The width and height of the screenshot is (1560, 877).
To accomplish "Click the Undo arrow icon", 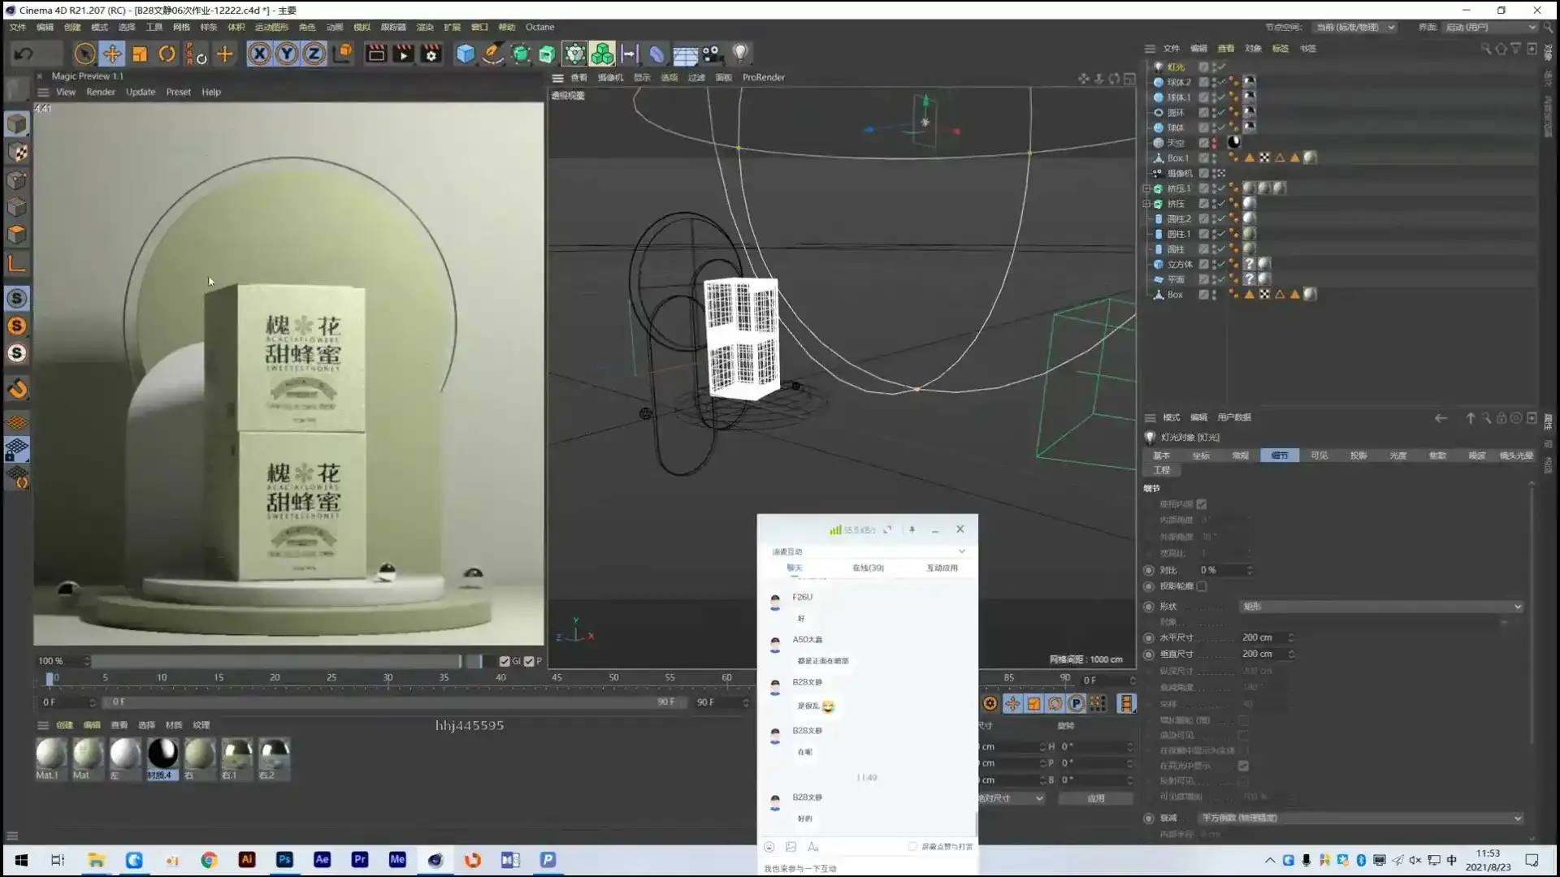I will [x=24, y=54].
